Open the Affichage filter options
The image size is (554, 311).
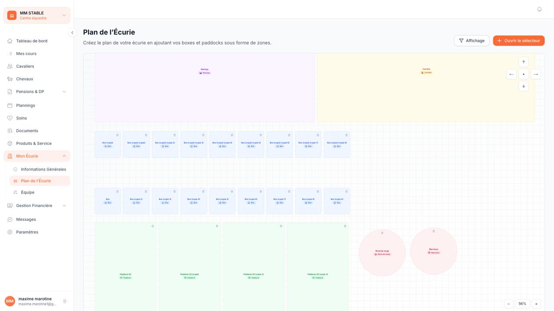point(471,40)
